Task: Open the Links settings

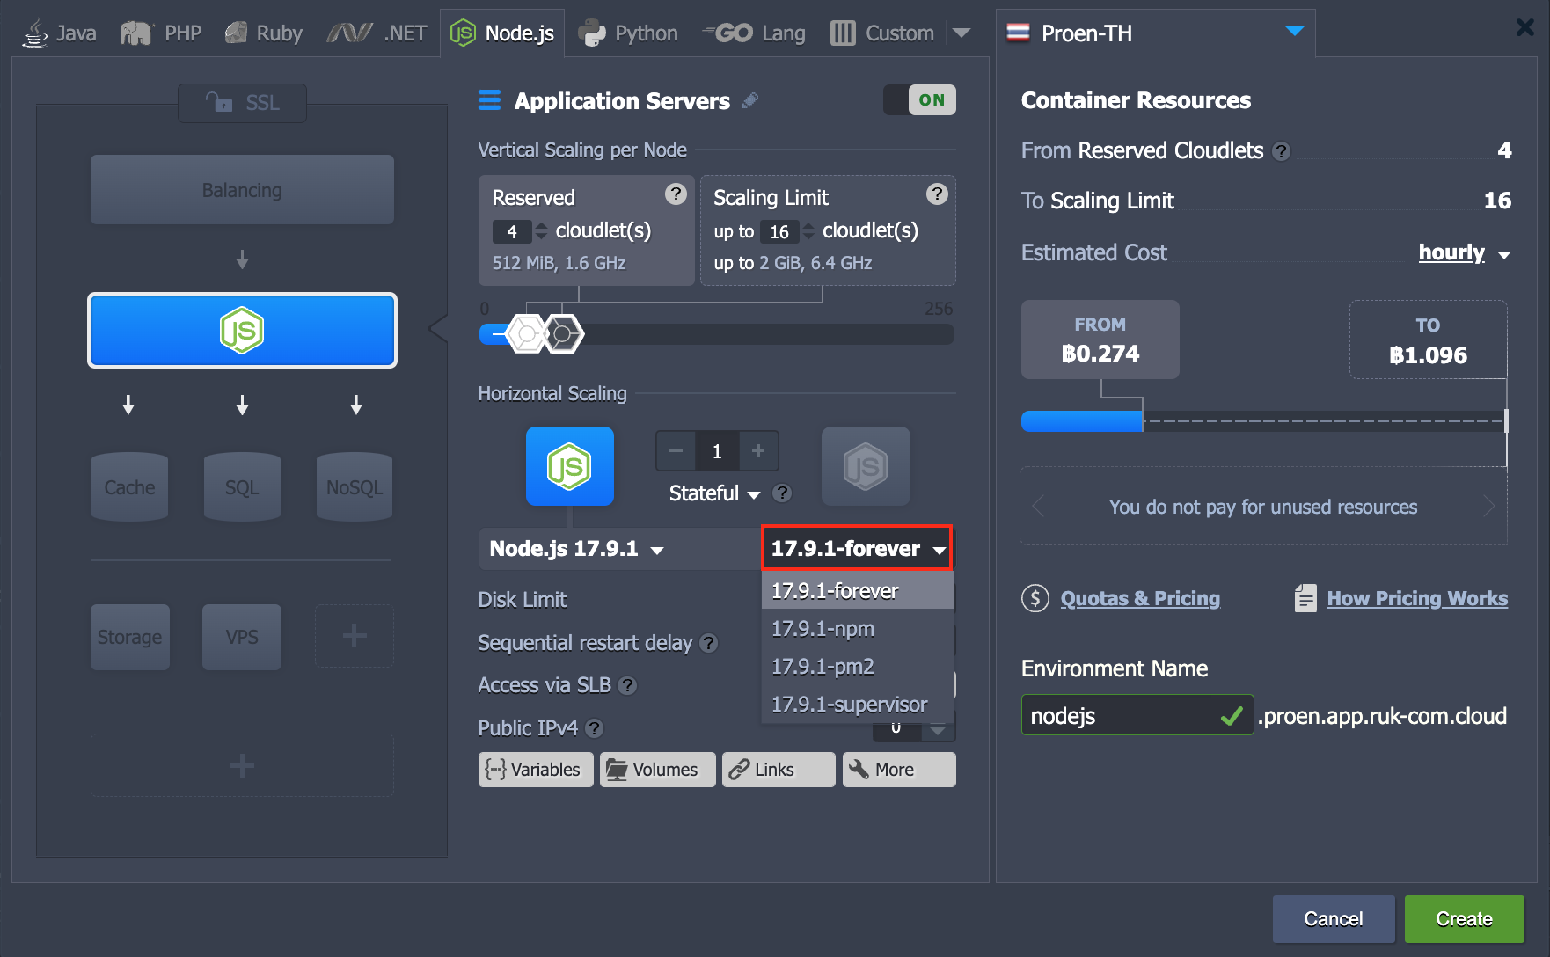Action: [779, 770]
